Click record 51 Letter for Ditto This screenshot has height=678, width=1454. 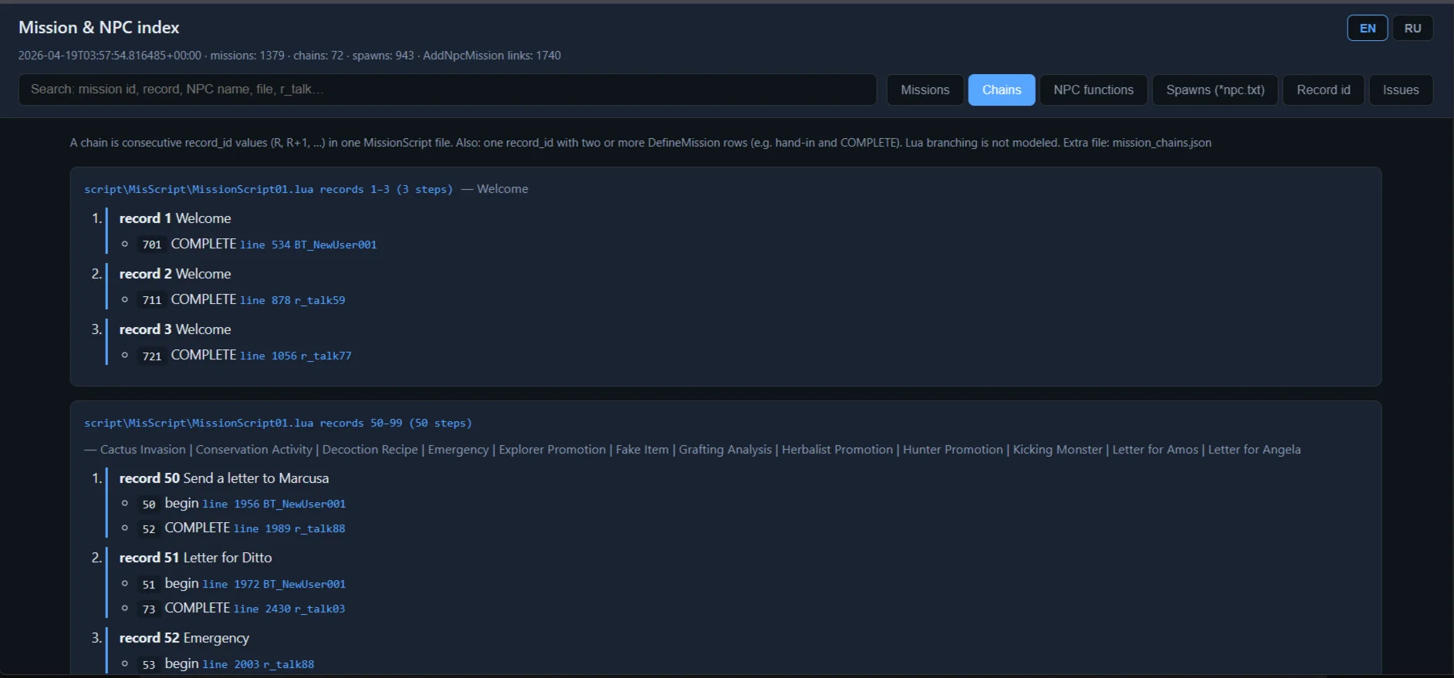(195, 558)
